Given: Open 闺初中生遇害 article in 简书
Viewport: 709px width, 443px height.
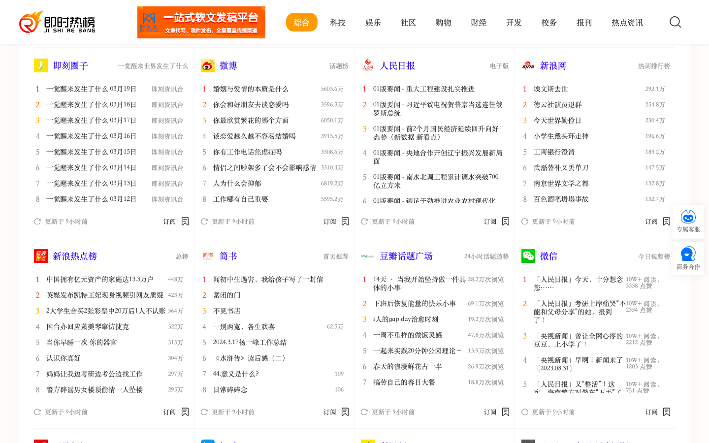Looking at the screenshot, I should [268, 280].
